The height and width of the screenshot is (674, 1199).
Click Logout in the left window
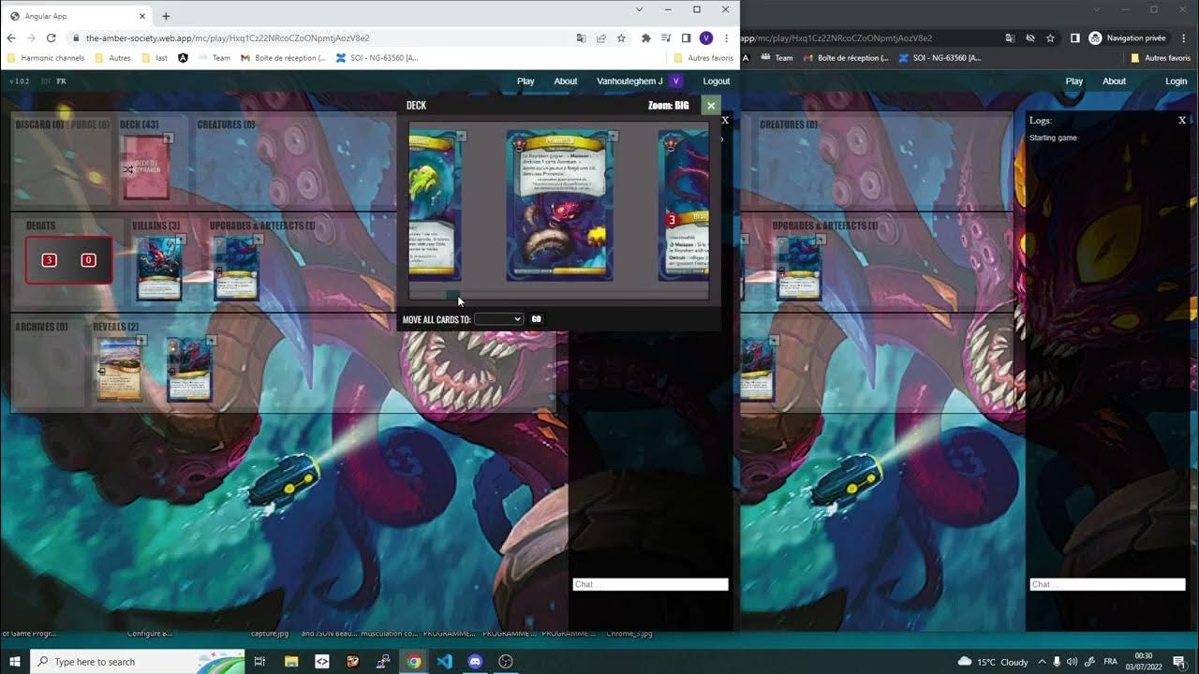tap(717, 81)
